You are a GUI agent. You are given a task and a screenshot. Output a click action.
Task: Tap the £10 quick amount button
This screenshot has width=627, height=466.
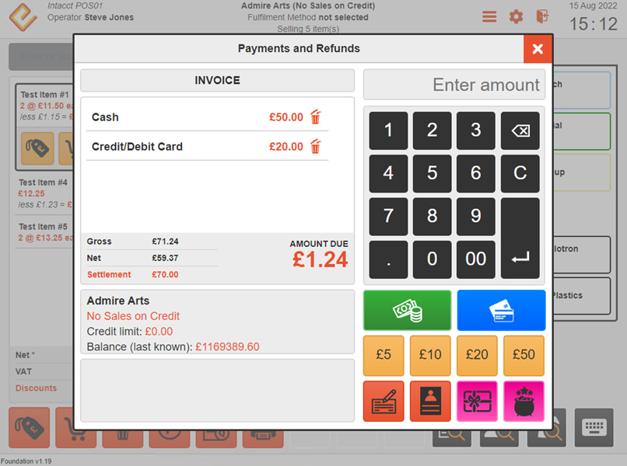(430, 355)
